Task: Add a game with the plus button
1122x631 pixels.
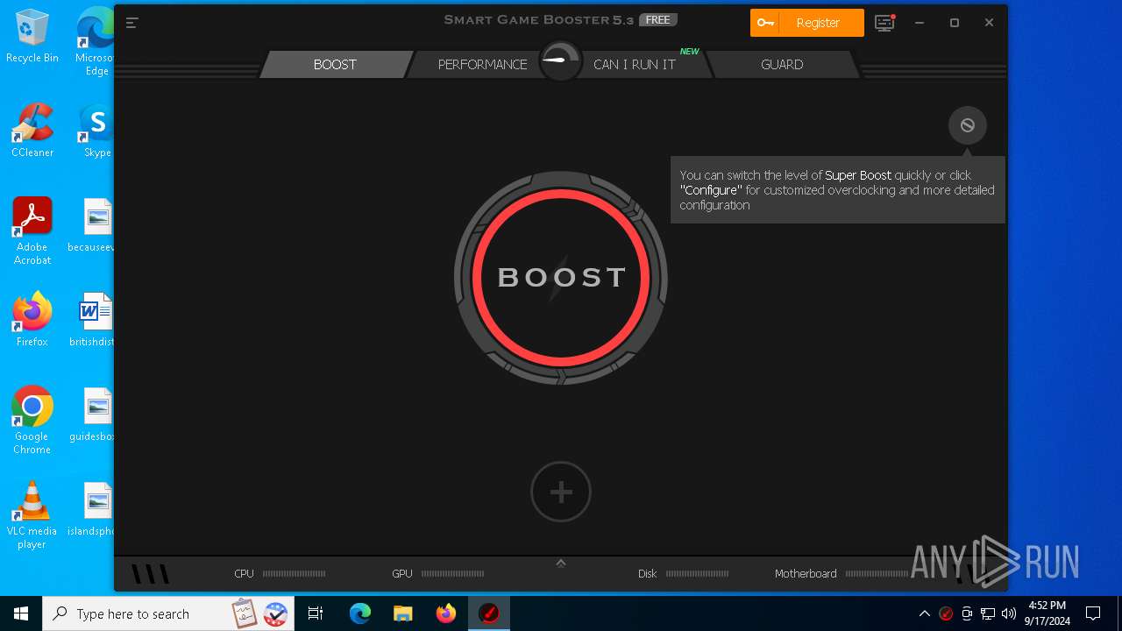Action: 561,492
